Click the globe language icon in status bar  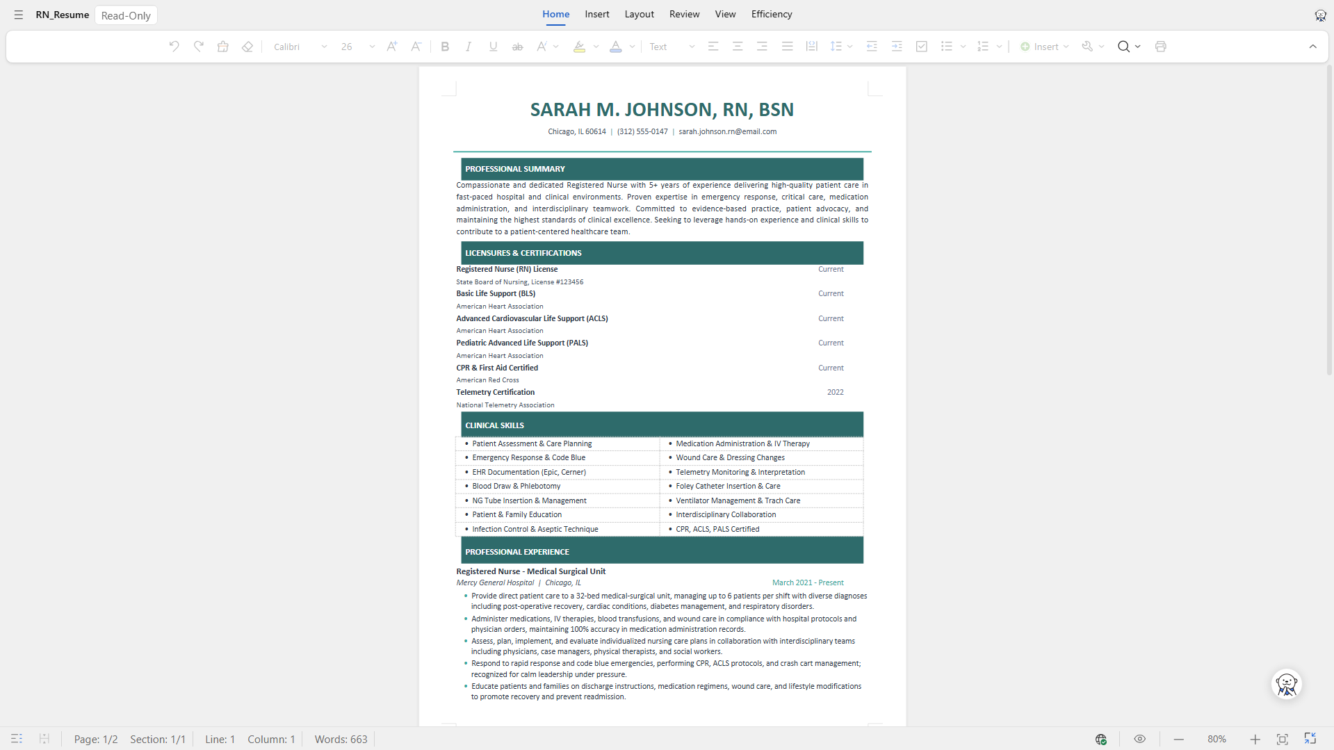(x=1101, y=739)
